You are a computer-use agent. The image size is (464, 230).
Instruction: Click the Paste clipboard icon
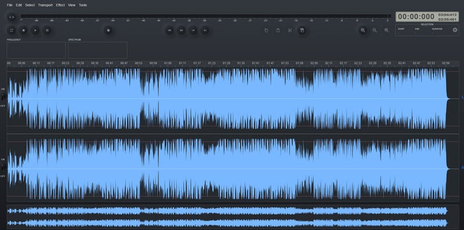click(x=278, y=30)
